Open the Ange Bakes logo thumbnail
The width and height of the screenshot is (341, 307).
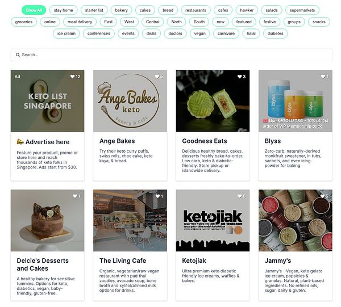click(130, 101)
